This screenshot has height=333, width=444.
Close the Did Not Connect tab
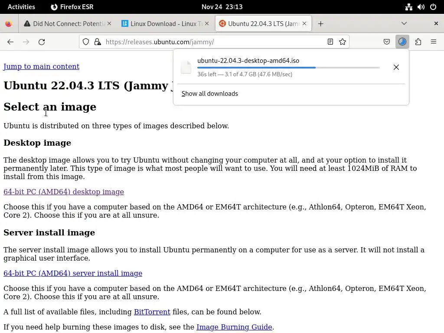109,23
